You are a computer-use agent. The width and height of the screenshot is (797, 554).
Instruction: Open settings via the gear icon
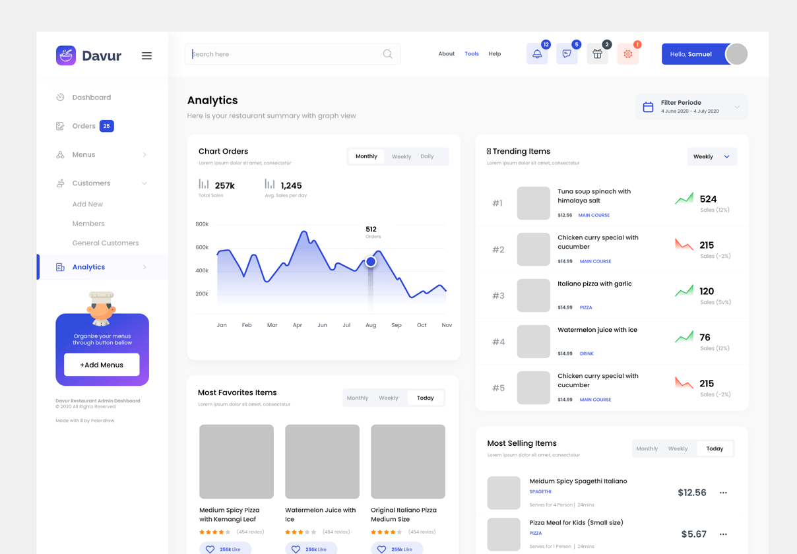(627, 53)
